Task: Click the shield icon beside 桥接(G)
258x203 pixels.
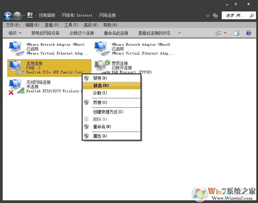Action: tap(86, 102)
